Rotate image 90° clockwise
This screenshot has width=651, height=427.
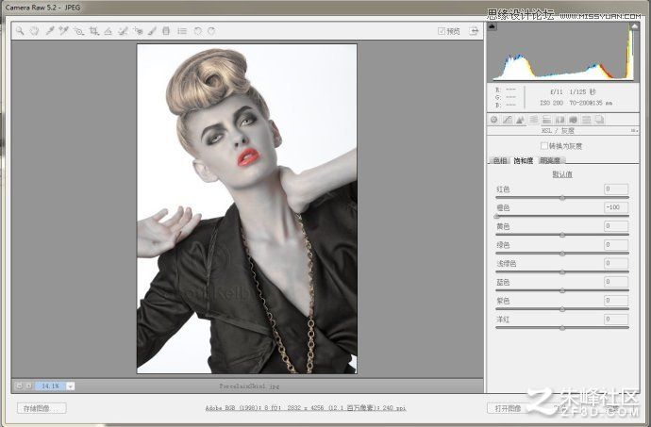tap(211, 31)
